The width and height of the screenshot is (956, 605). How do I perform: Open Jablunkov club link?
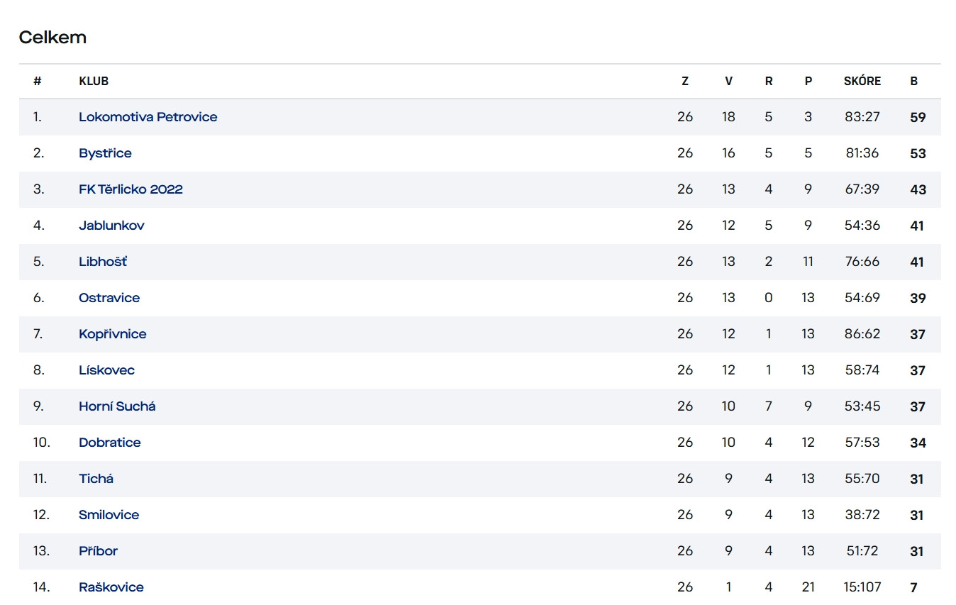(x=111, y=226)
